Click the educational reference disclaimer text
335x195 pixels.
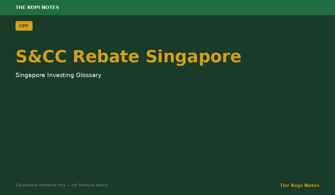[61, 185]
